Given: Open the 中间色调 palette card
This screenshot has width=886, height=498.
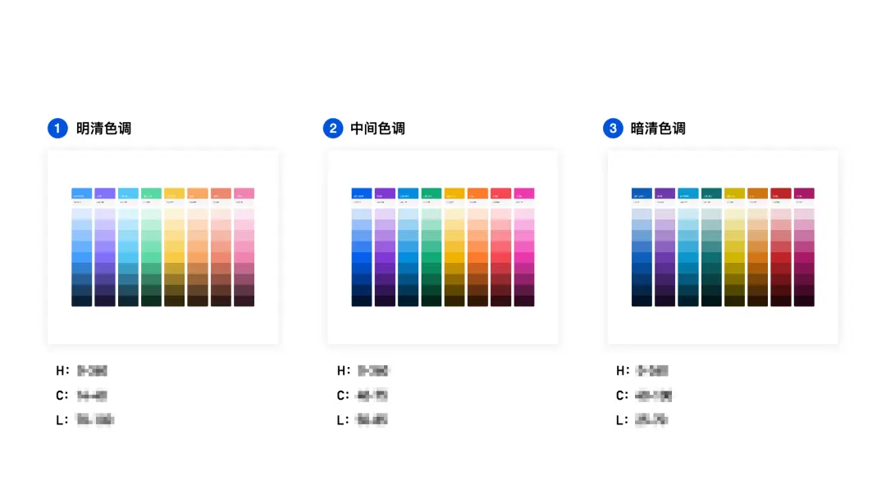Looking at the screenshot, I should (x=442, y=247).
